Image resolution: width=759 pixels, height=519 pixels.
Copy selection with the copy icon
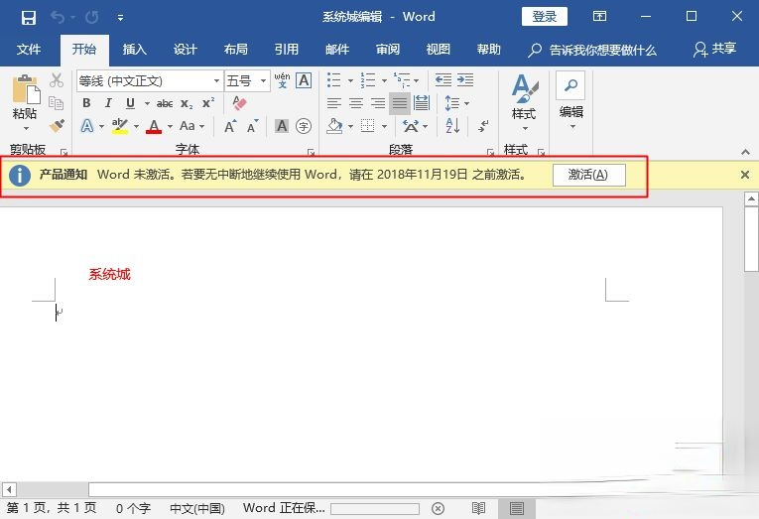pyautogui.click(x=57, y=103)
